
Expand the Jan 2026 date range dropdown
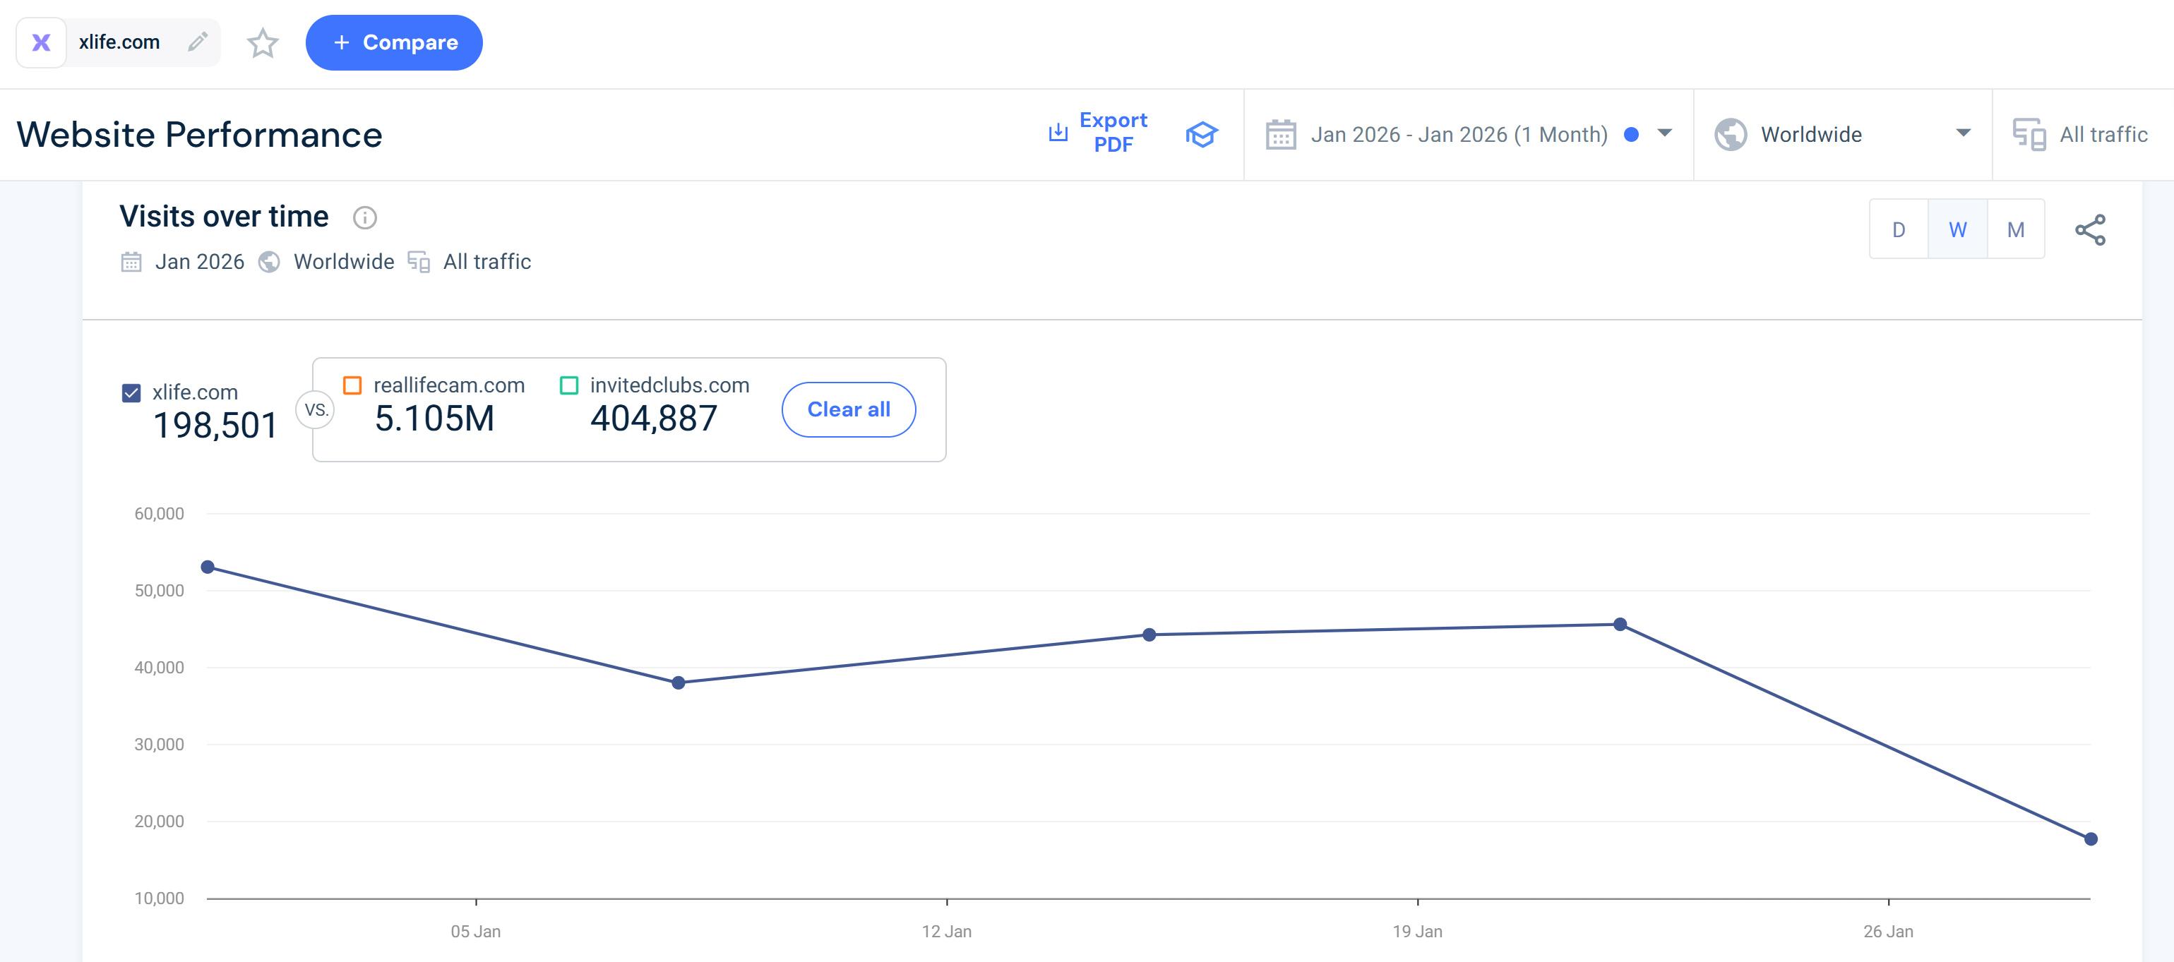point(1664,133)
